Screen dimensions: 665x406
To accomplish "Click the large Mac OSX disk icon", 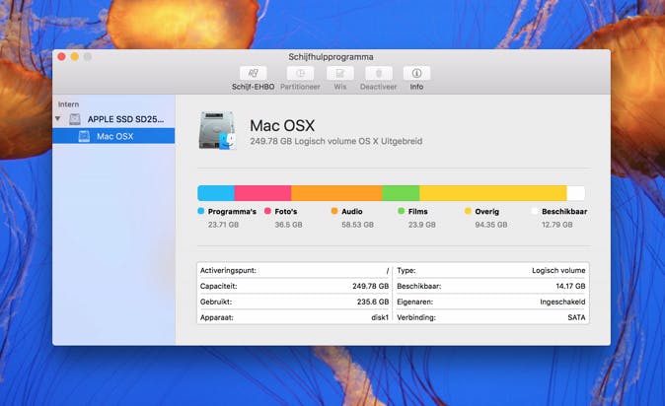I will (x=217, y=130).
